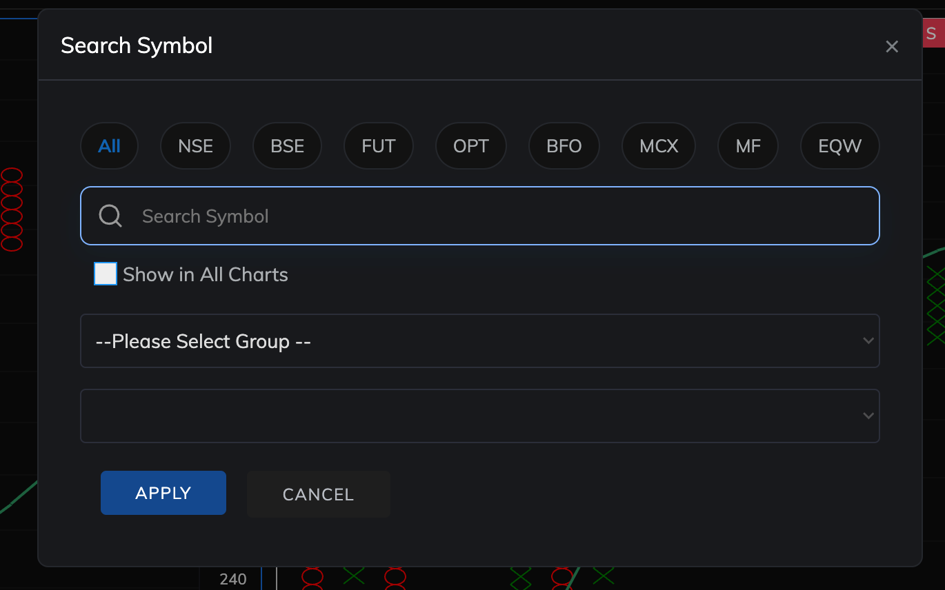
Task: Filter symbols by OPT
Action: point(471,146)
